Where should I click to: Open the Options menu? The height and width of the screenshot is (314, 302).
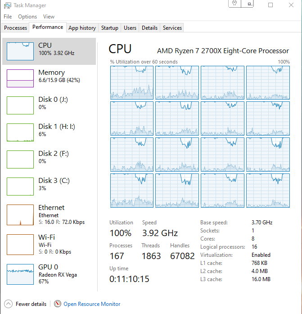pyautogui.click(x=27, y=17)
